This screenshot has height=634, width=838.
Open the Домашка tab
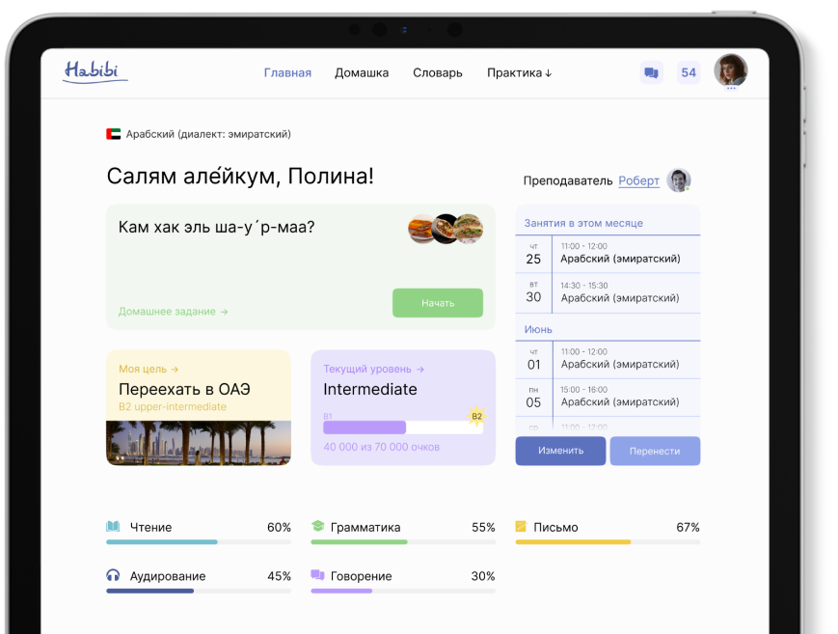[362, 72]
